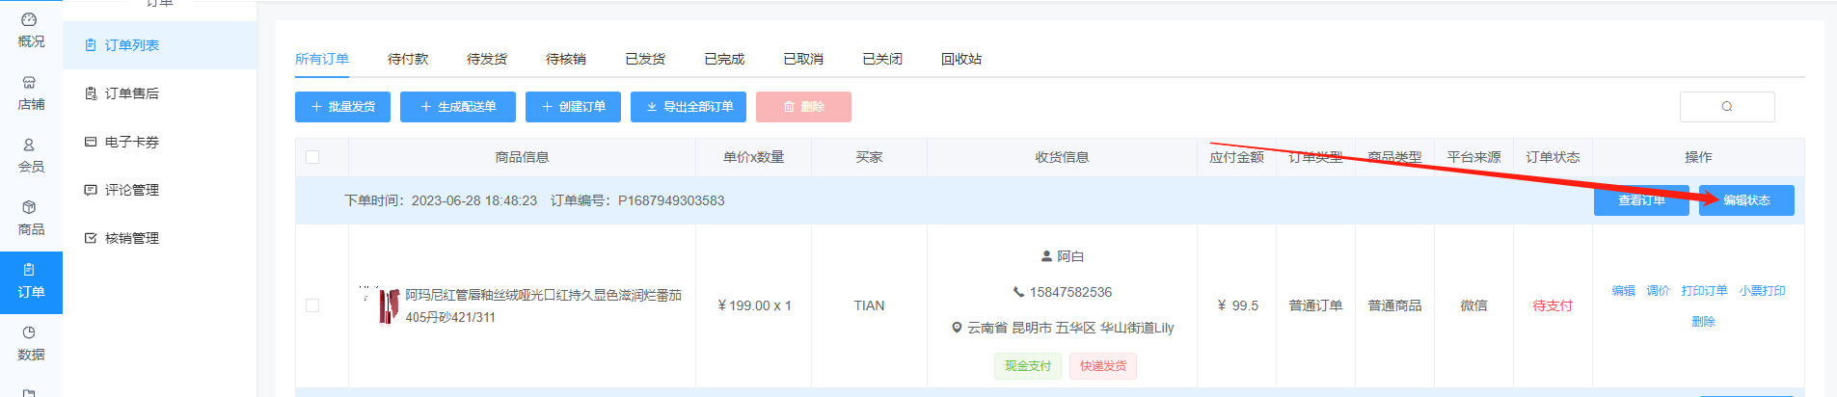Switch to 已完成 tab

[724, 59]
